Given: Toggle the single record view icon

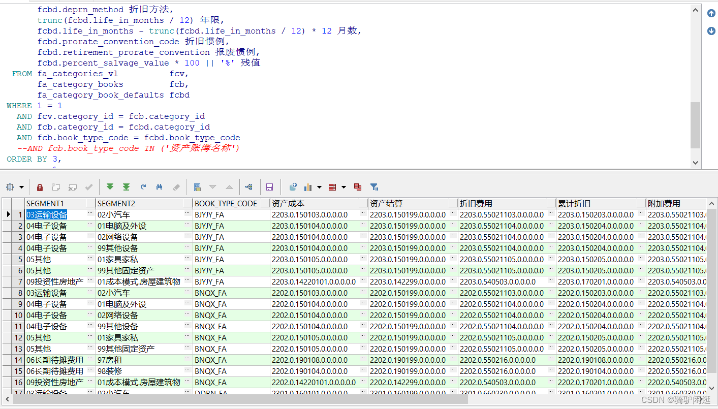Looking at the screenshot, I should (198, 187).
